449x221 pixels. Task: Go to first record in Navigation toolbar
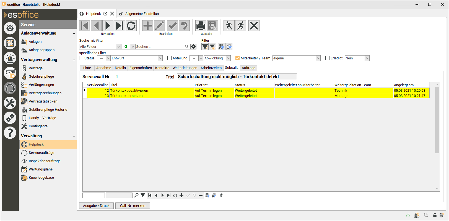point(85,26)
